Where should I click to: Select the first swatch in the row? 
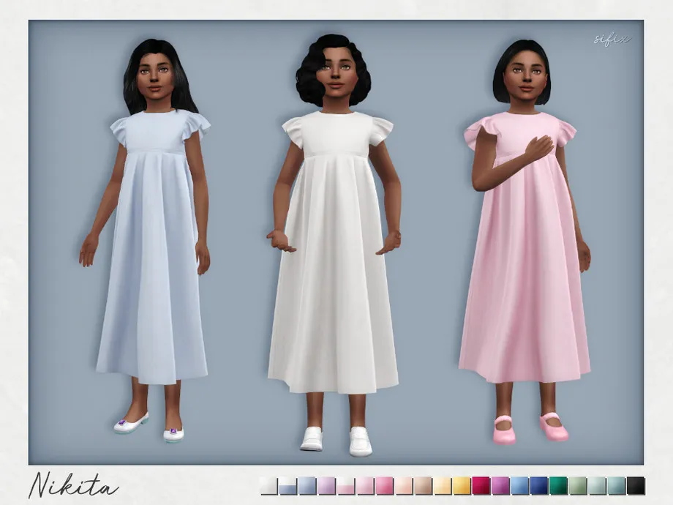coord(269,485)
